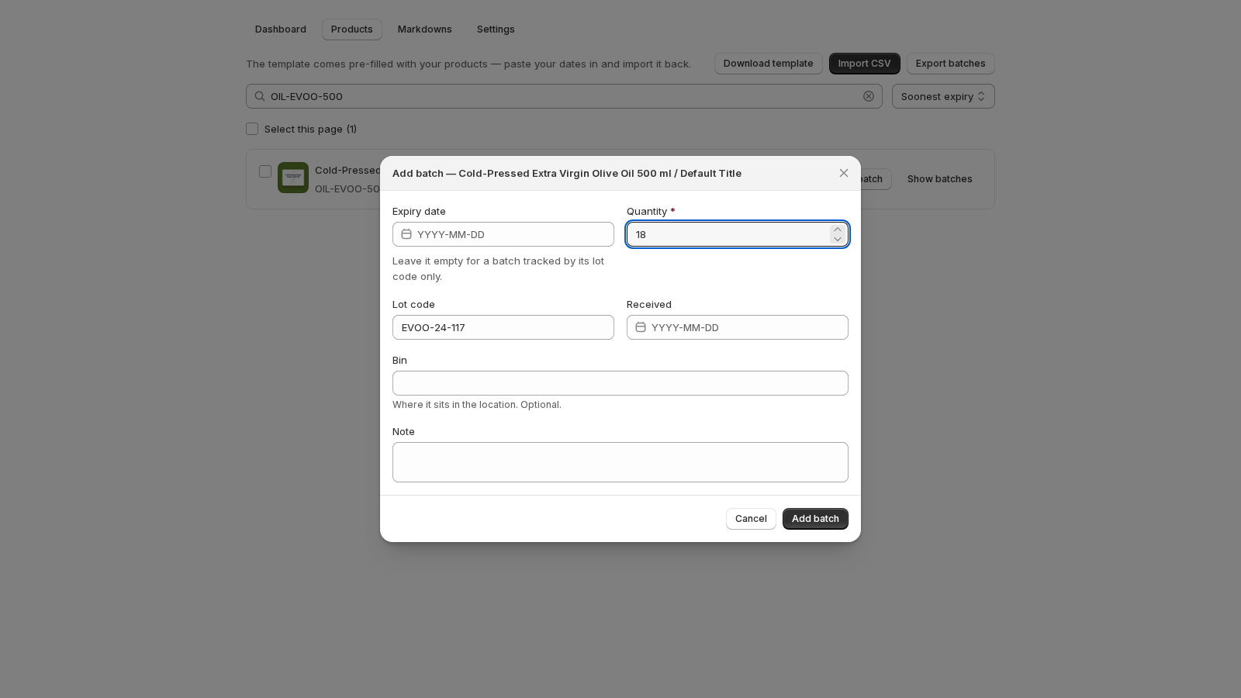This screenshot has height=698, width=1241.
Task: Click the OIL-EVOO-500 search box
Action: [x=564, y=96]
